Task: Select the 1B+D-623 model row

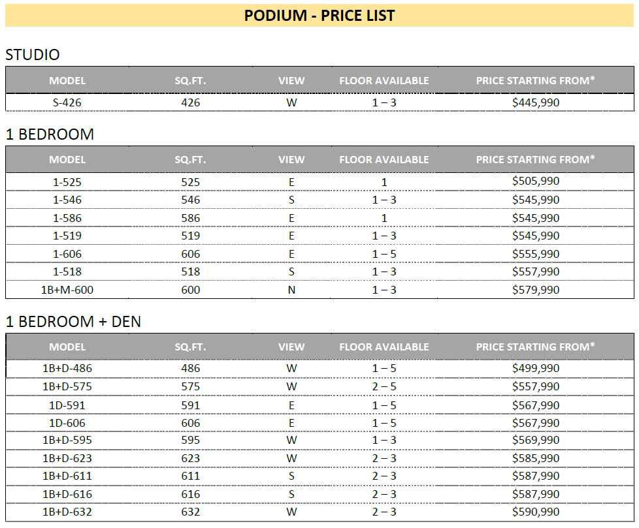Action: (320, 458)
